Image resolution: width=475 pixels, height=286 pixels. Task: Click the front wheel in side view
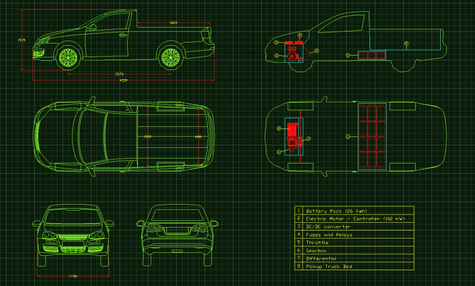tap(68, 58)
